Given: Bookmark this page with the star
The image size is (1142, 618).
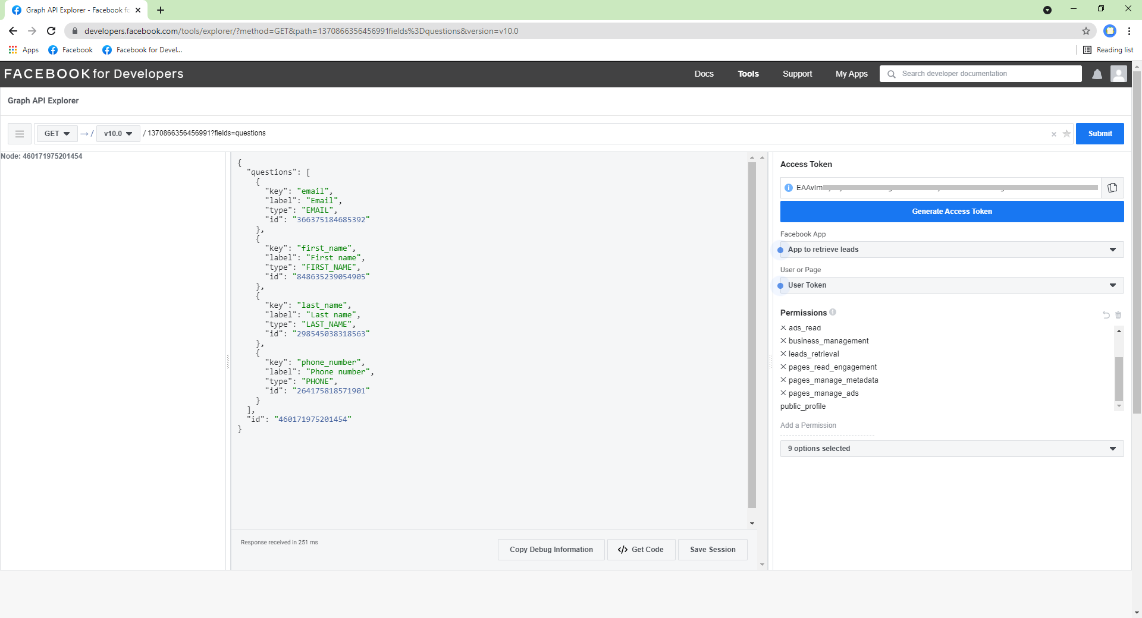Looking at the screenshot, I should click(1086, 31).
